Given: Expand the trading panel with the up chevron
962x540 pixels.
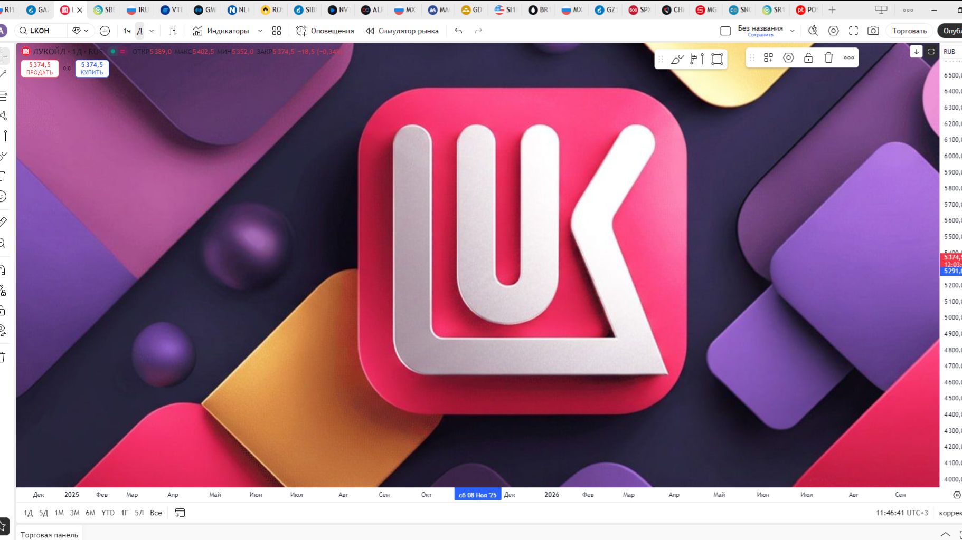Looking at the screenshot, I should pyautogui.click(x=945, y=534).
